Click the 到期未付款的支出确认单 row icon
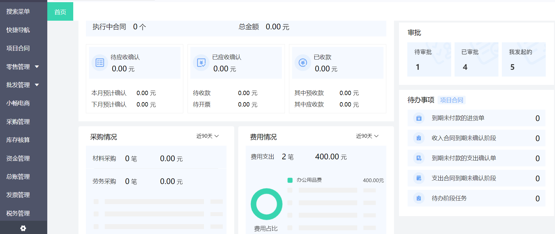The width and height of the screenshot is (555, 234). [x=419, y=158]
